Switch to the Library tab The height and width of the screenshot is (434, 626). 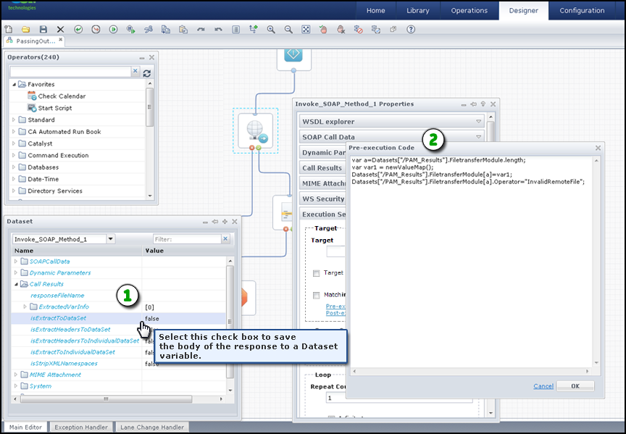417,11
